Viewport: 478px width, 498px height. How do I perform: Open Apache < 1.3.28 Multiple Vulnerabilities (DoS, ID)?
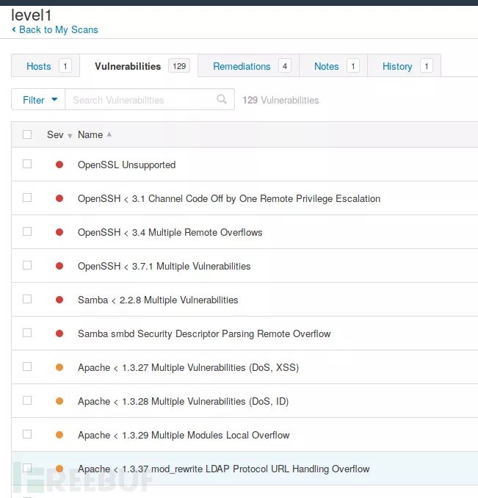pyautogui.click(x=183, y=401)
